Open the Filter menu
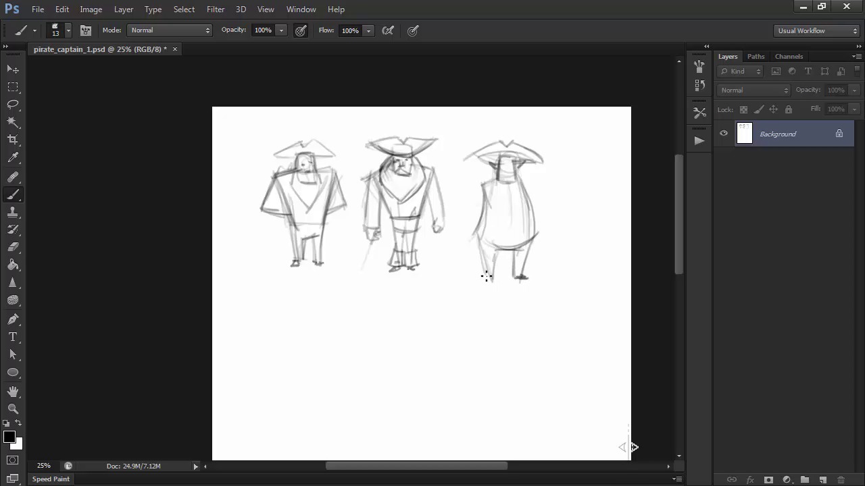 click(216, 9)
